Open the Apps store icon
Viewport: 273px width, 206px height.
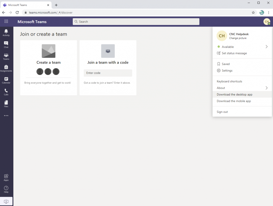(x=6, y=177)
